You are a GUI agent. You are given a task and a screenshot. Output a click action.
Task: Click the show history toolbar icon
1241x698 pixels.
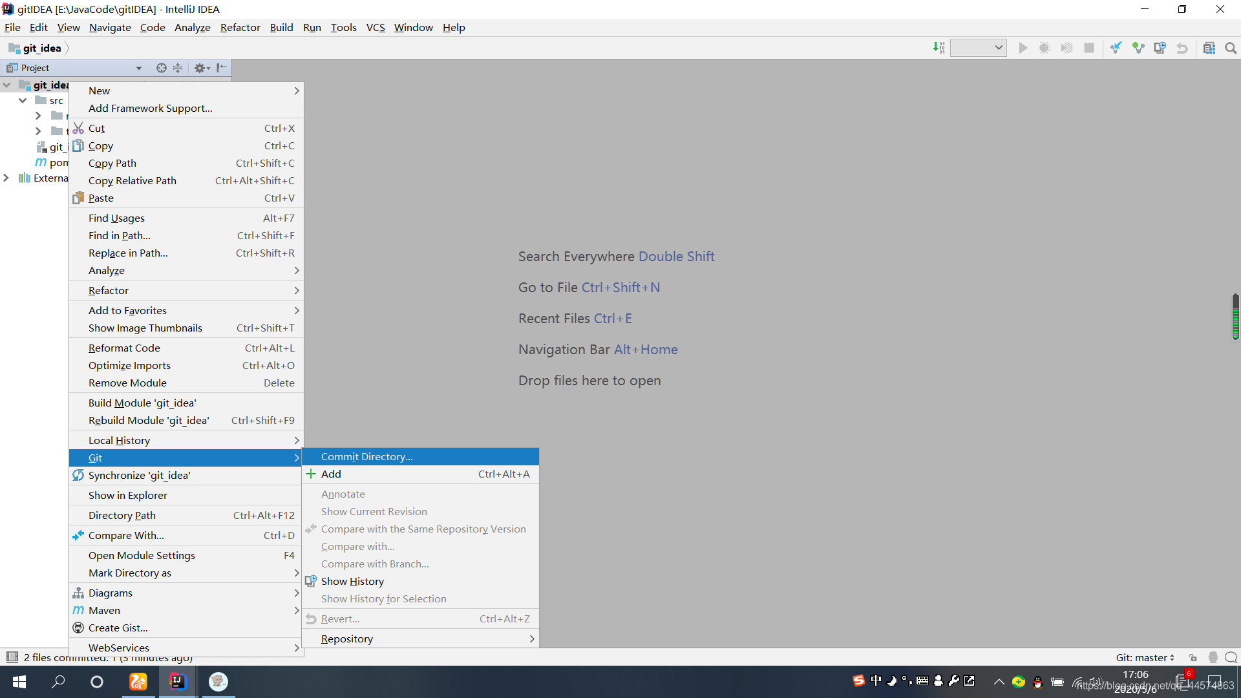1160,48
